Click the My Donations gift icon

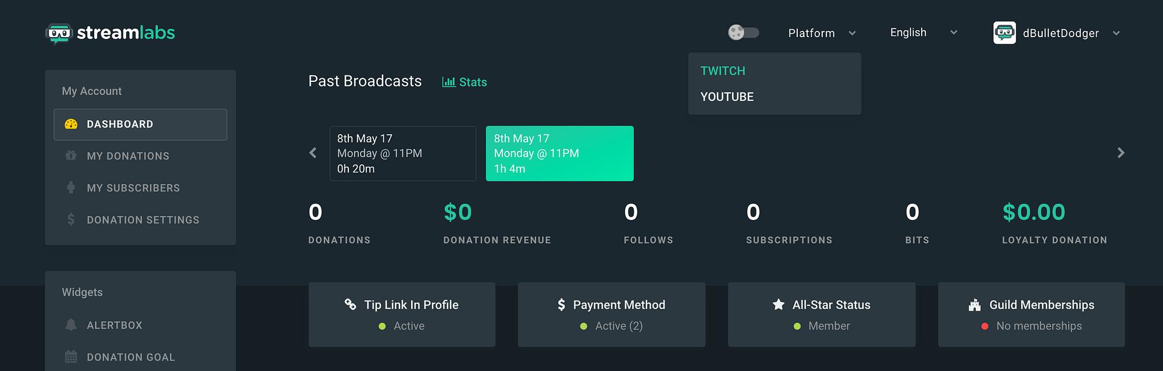[71, 156]
